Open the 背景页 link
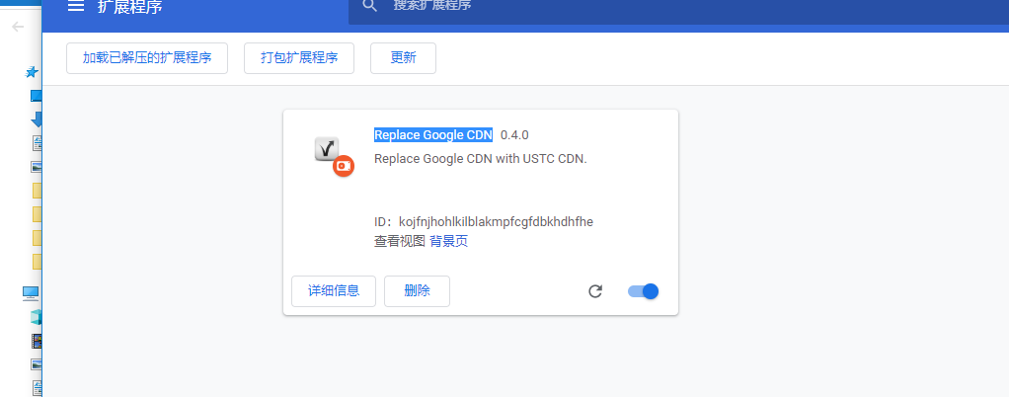Screen dimensions: 1009x397 pos(448,241)
